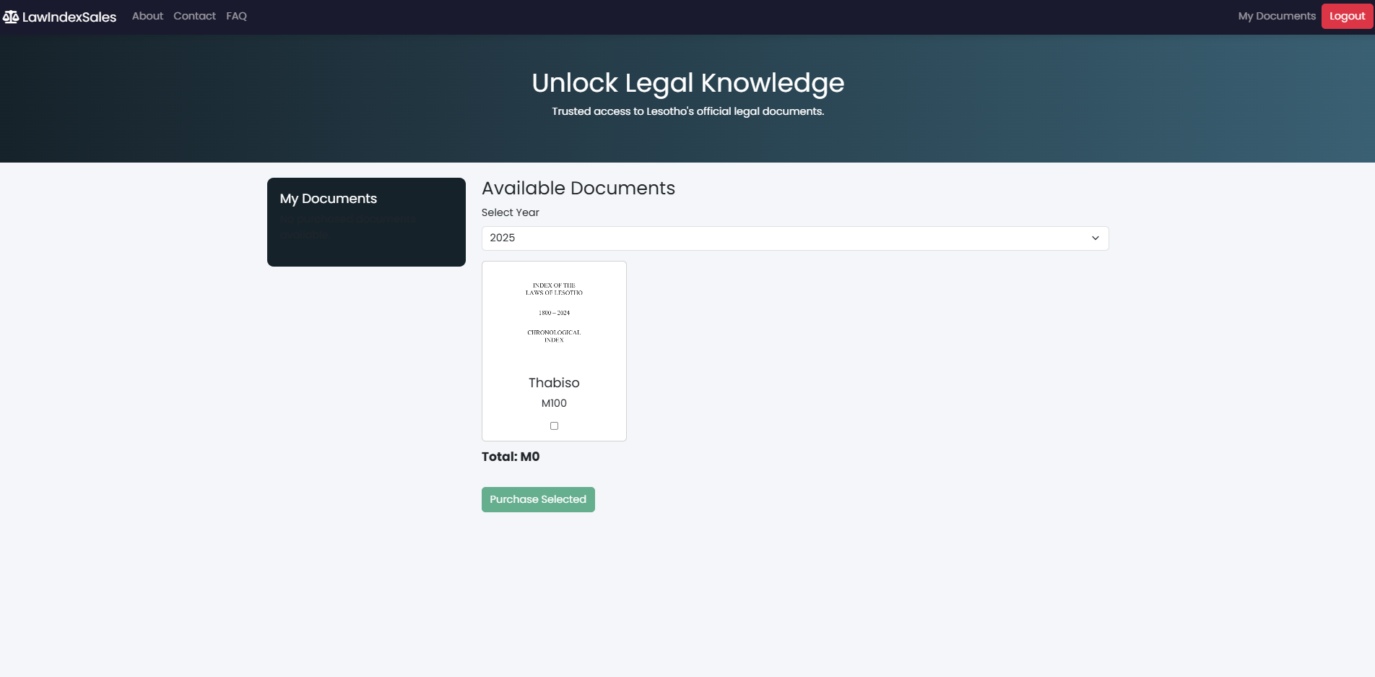
Task: Click the Thabiso document title
Action: pyautogui.click(x=554, y=383)
